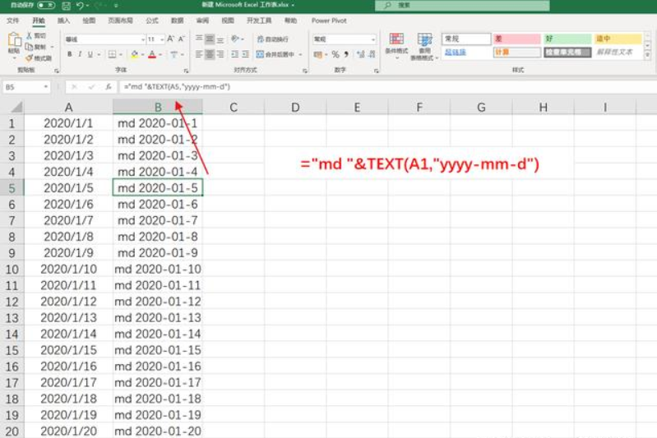Open the font size dropdown showing 11
This screenshot has width=657, height=438.
point(163,39)
